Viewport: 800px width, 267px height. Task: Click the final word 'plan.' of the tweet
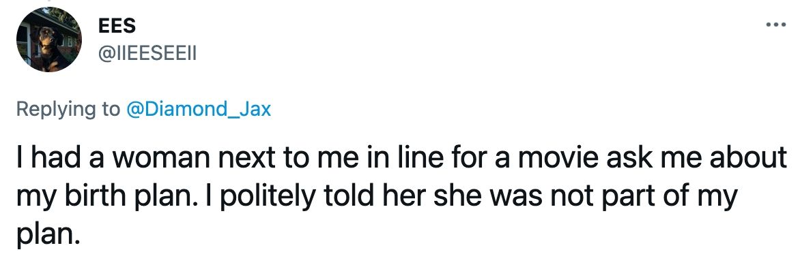[48, 235]
